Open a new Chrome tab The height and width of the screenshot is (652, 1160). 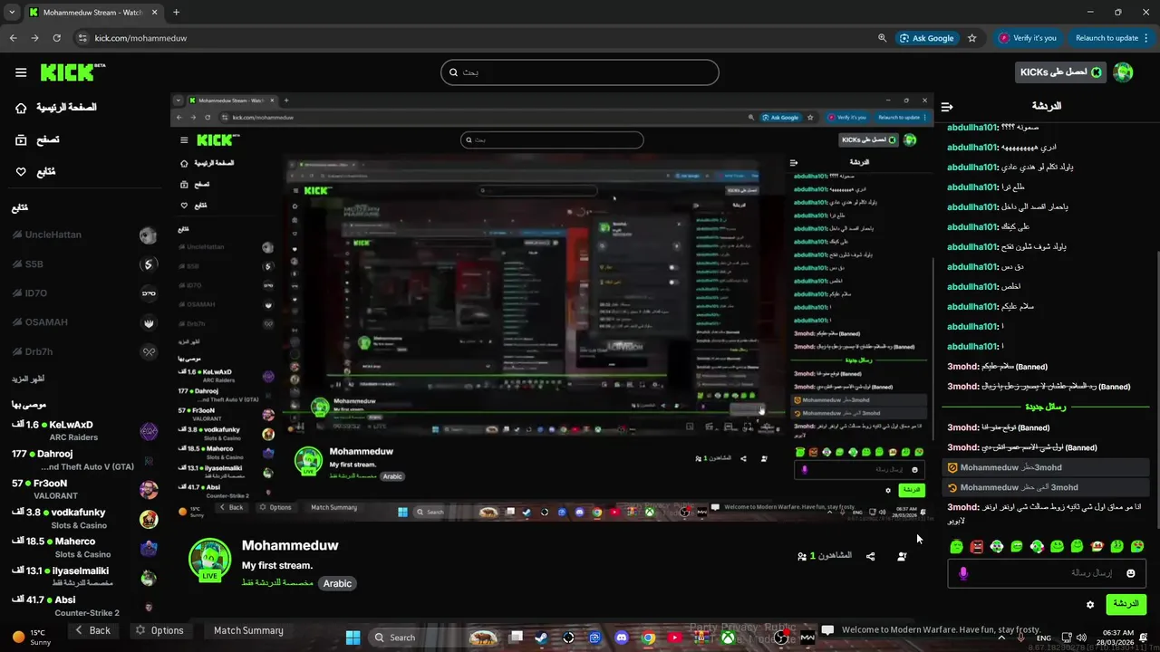click(x=176, y=12)
